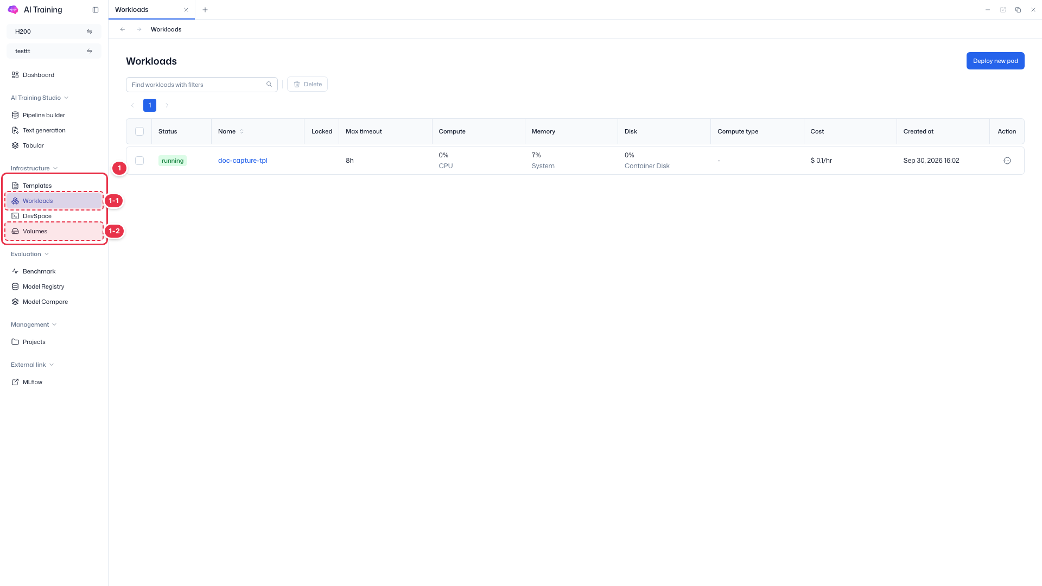Screen dimensions: 1042x586
Task: Check the doc-capture-tpl row checkbox
Action: [x=139, y=161]
